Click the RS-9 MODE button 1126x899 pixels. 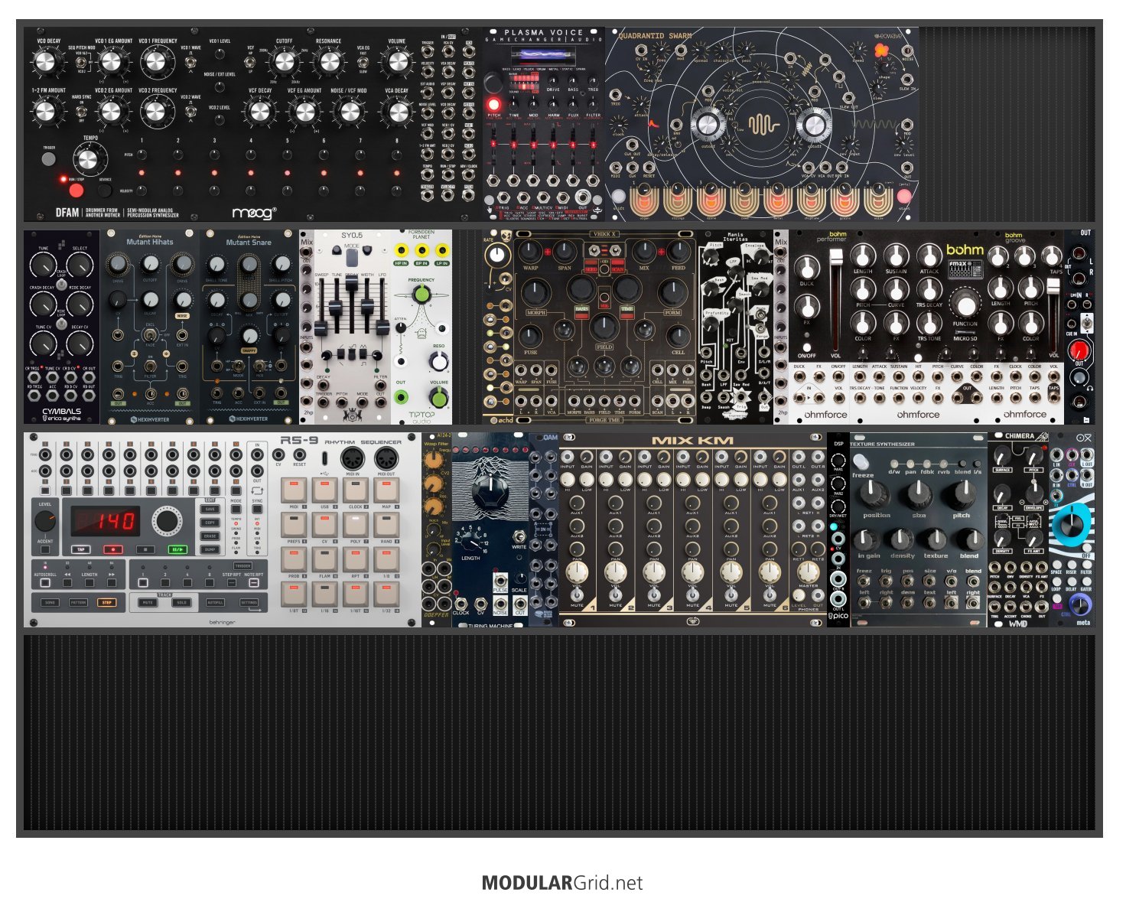[x=236, y=509]
